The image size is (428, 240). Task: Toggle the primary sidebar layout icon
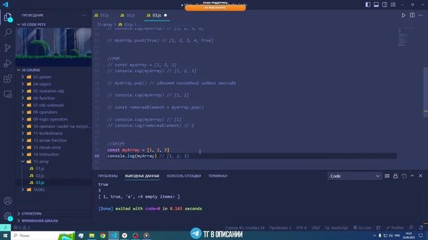click(368, 5)
